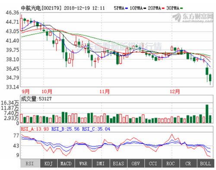This screenshot has width=216, height=170.
Task: Click the first red candlestick in September
Action: click(21, 23)
